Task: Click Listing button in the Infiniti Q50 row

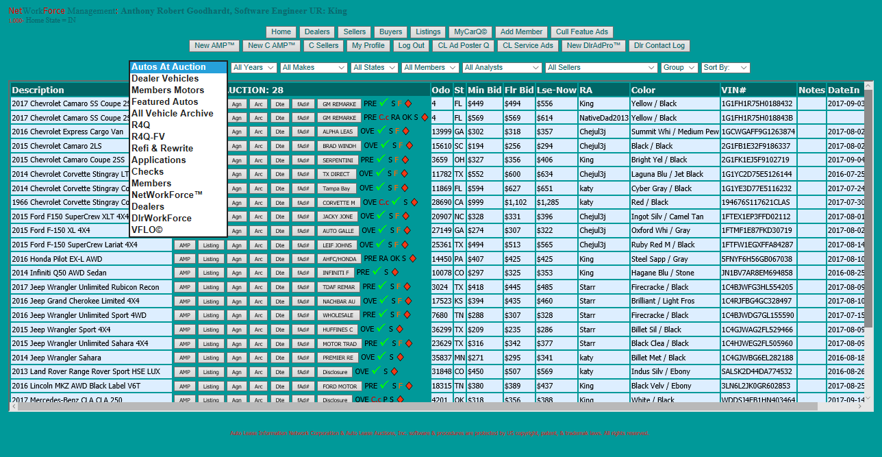Action: (x=211, y=273)
